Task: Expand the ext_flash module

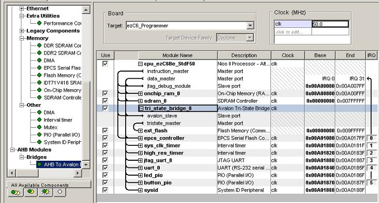Action: tap(140, 131)
